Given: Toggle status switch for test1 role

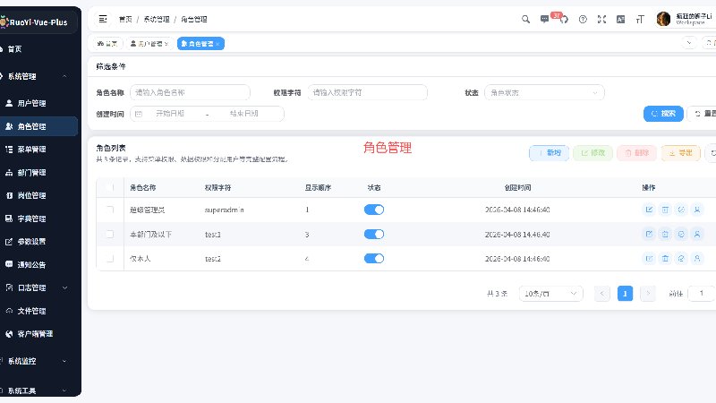Looking at the screenshot, I should pyautogui.click(x=374, y=234).
